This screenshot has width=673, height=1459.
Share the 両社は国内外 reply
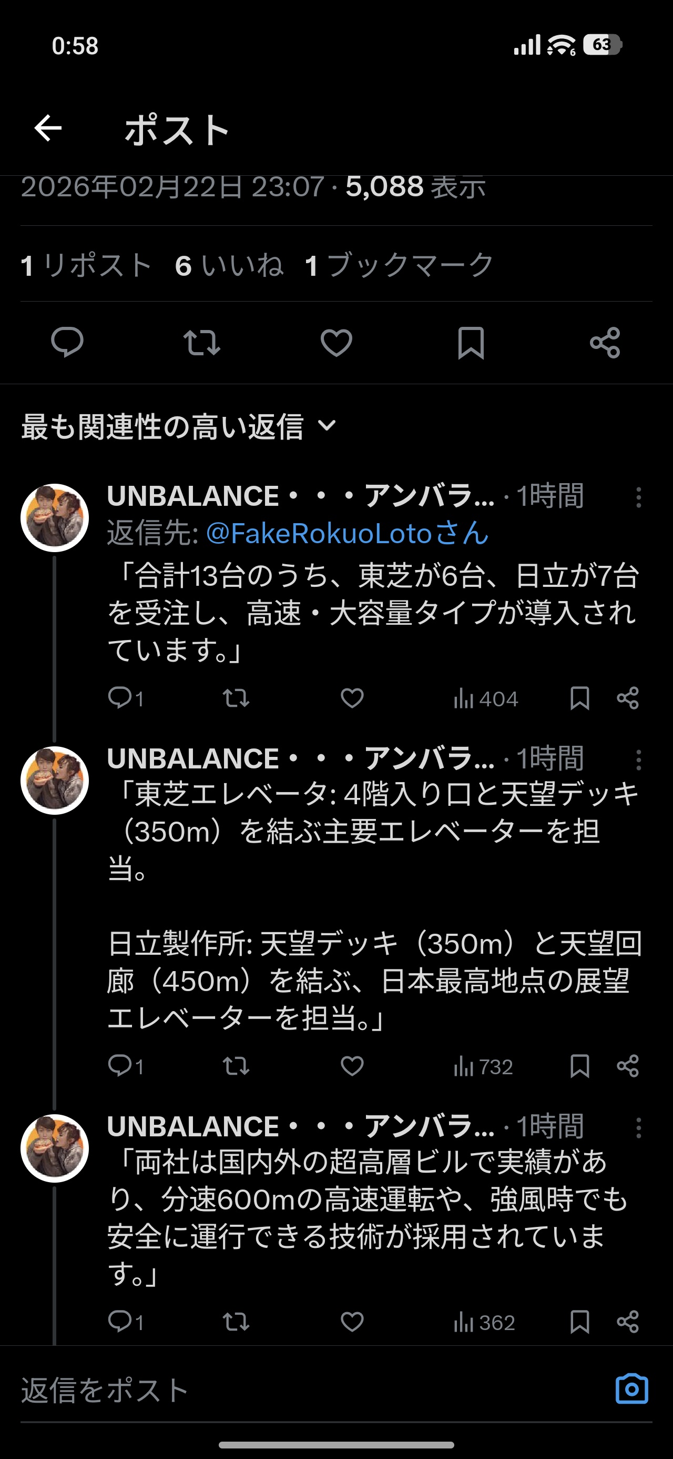[x=628, y=1322]
